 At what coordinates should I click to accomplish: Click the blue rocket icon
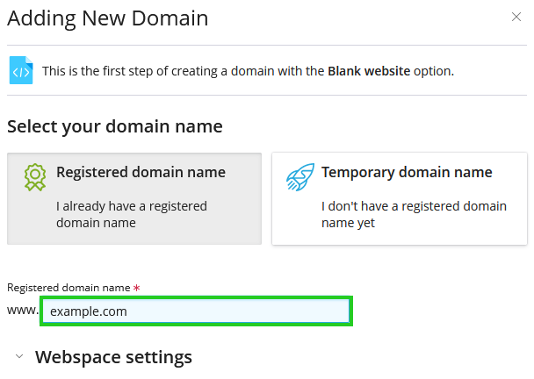pos(299,177)
